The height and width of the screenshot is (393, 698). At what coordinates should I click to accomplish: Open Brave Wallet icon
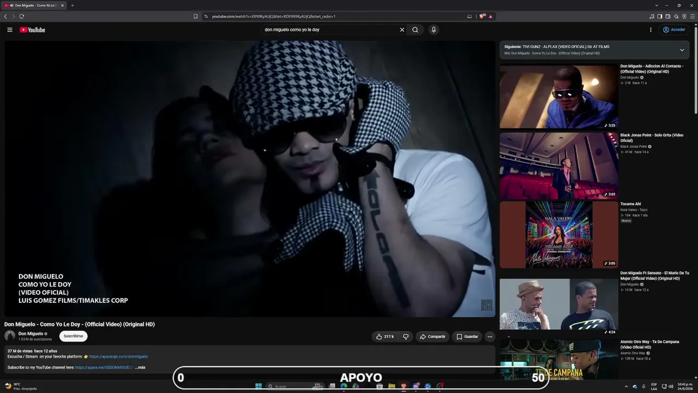[668, 16]
